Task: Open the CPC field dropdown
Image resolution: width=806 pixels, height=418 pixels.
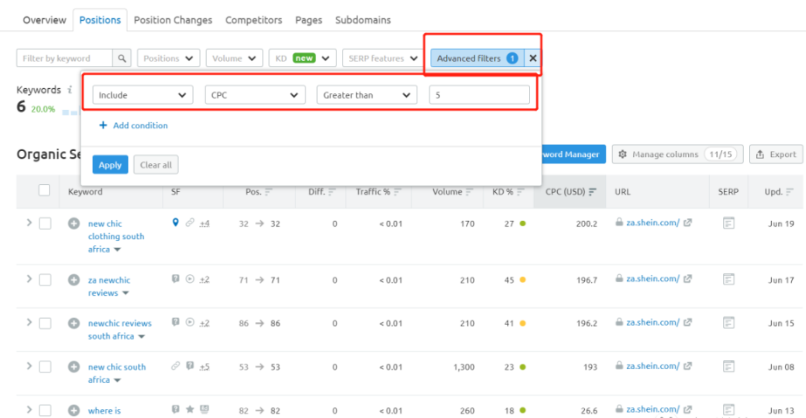Action: tap(255, 95)
